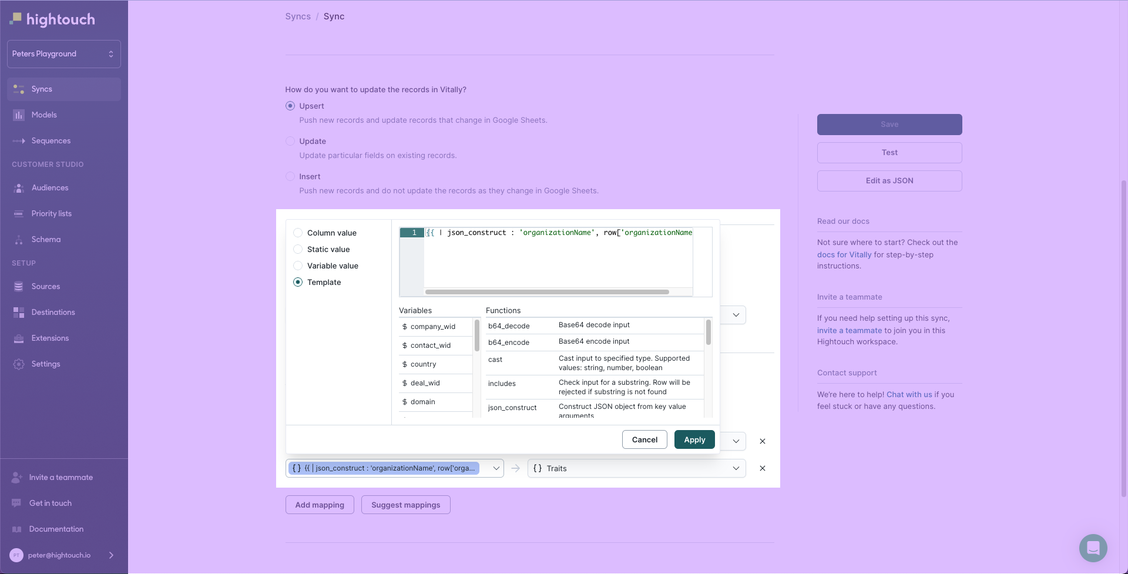Expand the Traits destination field dropdown

pos(736,468)
